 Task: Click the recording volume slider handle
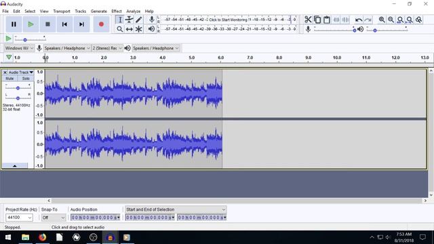point(354,30)
